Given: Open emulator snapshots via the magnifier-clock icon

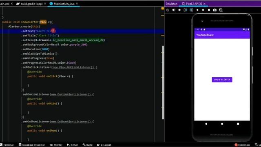Looking at the screenshot, I should [221, 10].
